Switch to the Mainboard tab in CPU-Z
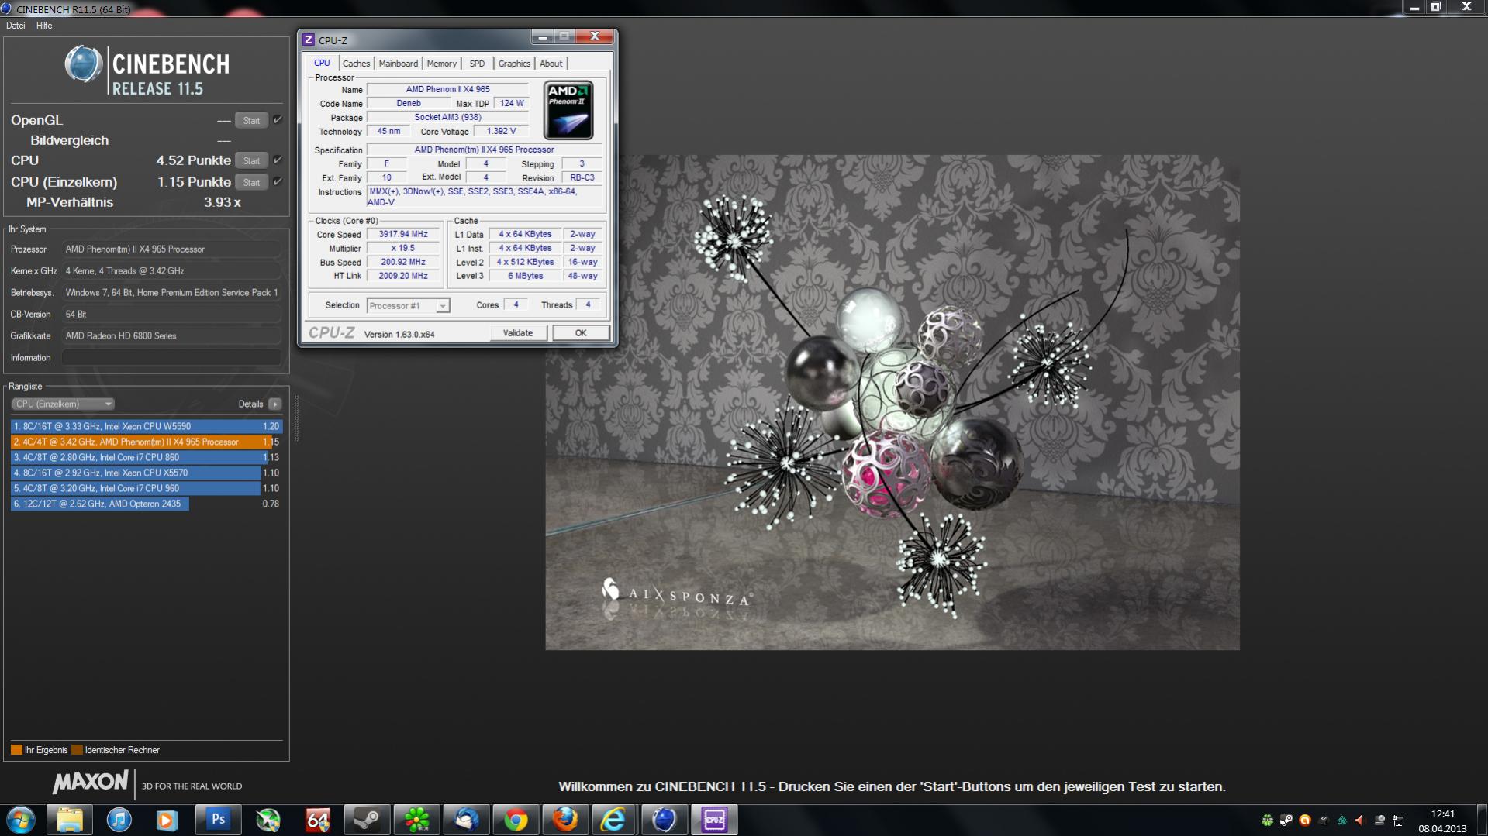The image size is (1488, 836). 399,64
